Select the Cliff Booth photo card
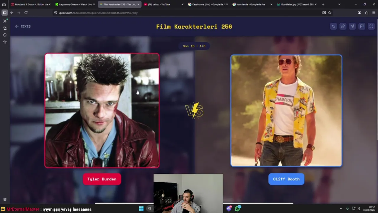The height and width of the screenshot is (213, 378). pos(286,111)
